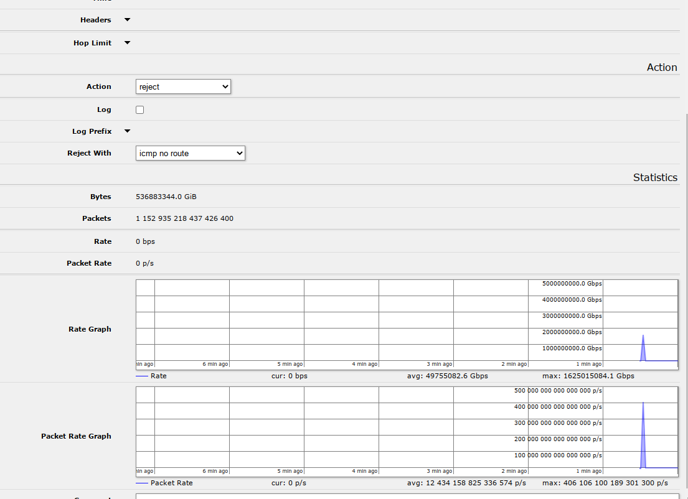688x499 pixels.
Task: Open the Reject With dropdown
Action: tap(190, 153)
